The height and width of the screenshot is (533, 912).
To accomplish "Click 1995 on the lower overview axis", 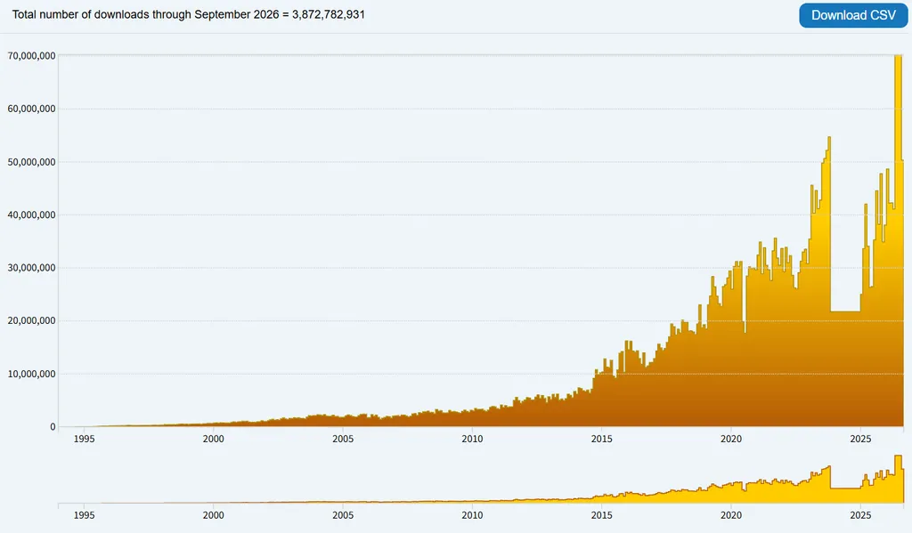I will click(x=84, y=515).
